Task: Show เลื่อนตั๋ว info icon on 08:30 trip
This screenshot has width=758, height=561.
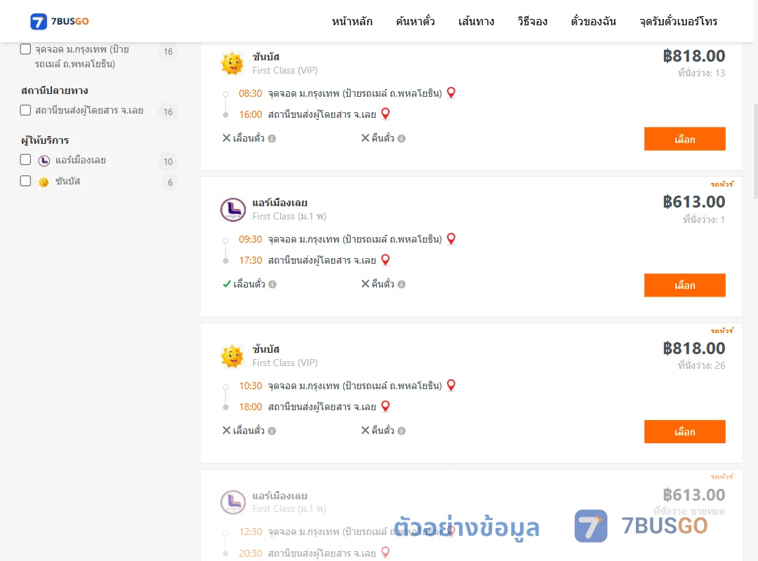Action: click(x=272, y=139)
